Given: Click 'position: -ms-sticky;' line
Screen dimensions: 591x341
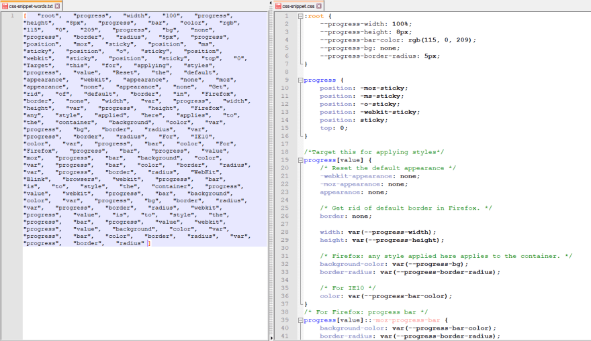Looking at the screenshot, I should (362, 96).
